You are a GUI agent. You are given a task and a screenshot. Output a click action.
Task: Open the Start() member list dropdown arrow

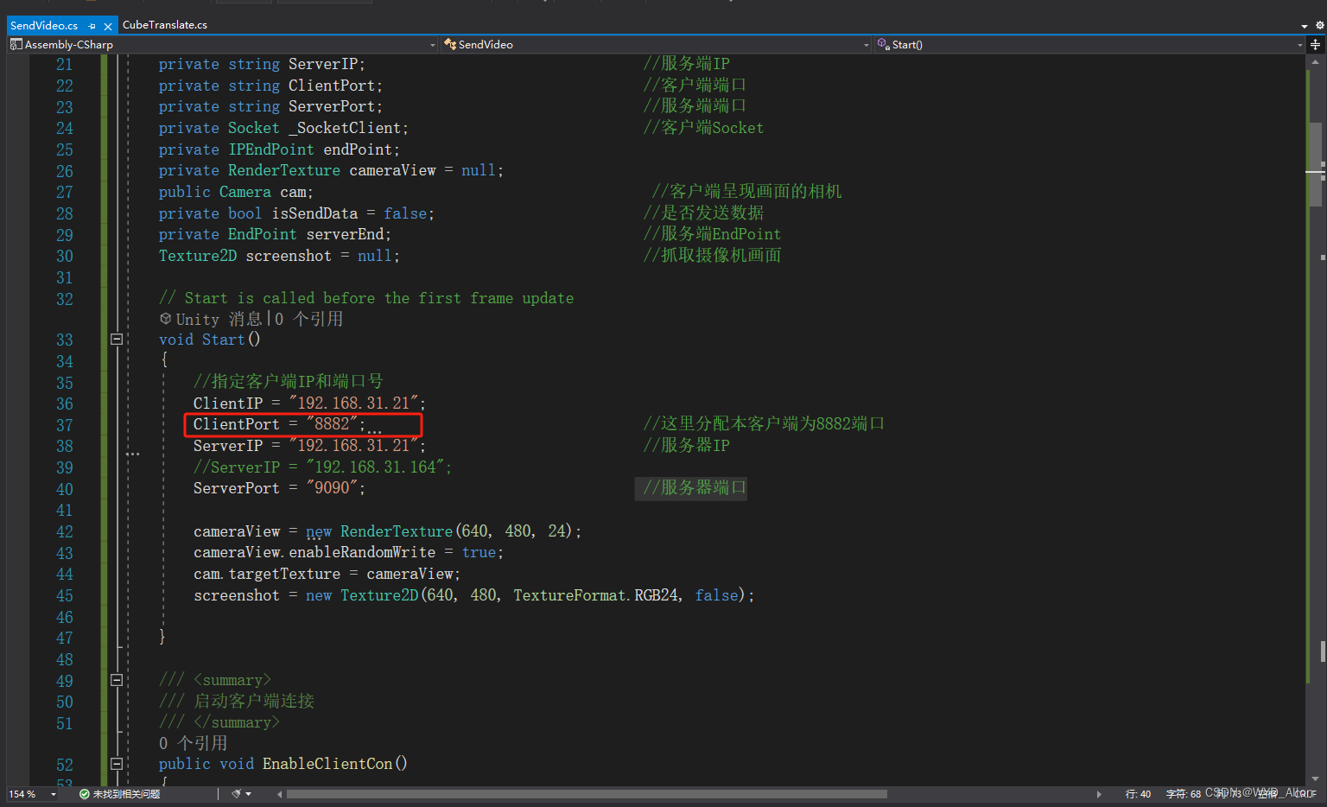coord(1300,44)
